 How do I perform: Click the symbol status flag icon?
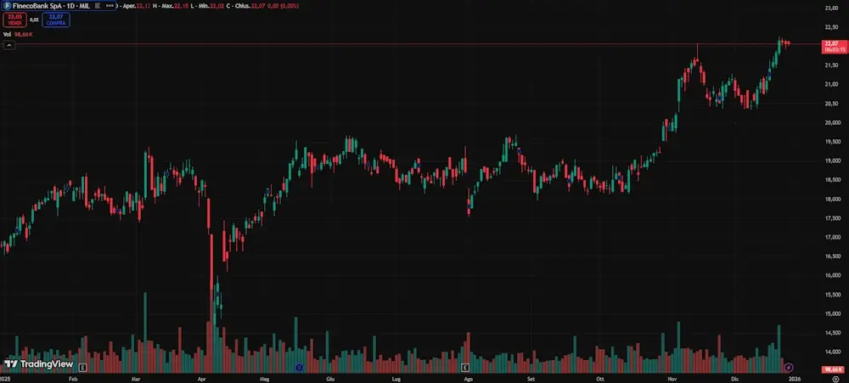tap(98, 5)
